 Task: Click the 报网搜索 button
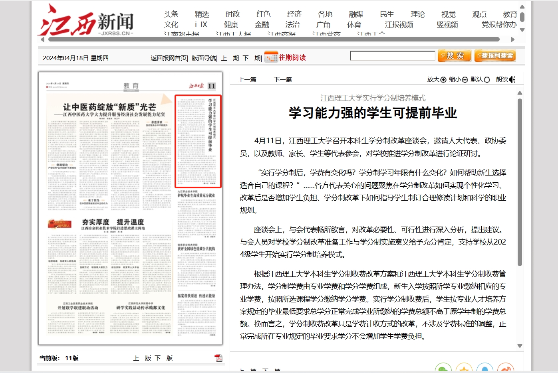495,56
